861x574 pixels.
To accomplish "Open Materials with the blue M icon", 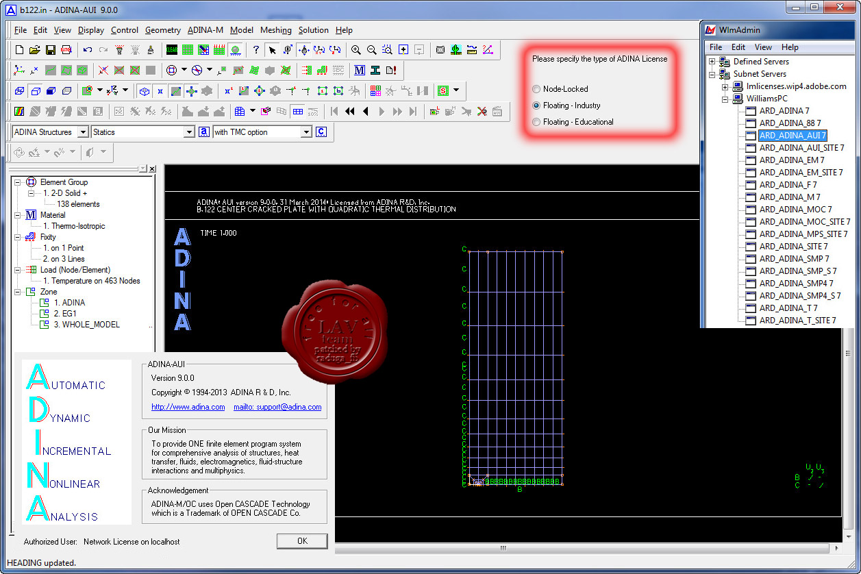I will (359, 70).
